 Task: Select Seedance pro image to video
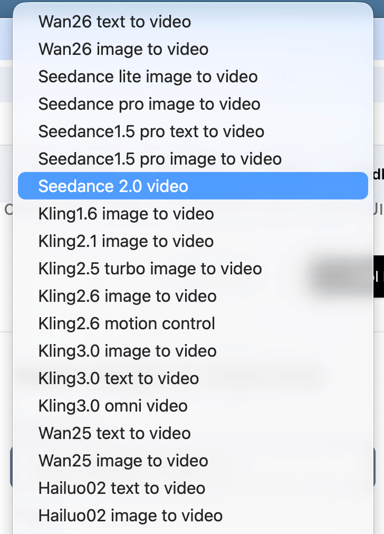click(149, 104)
